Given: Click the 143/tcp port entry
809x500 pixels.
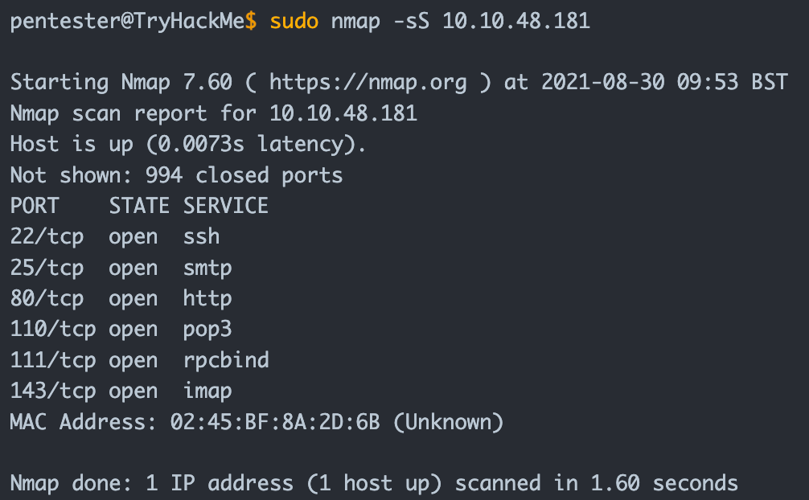Looking at the screenshot, I should (53, 391).
